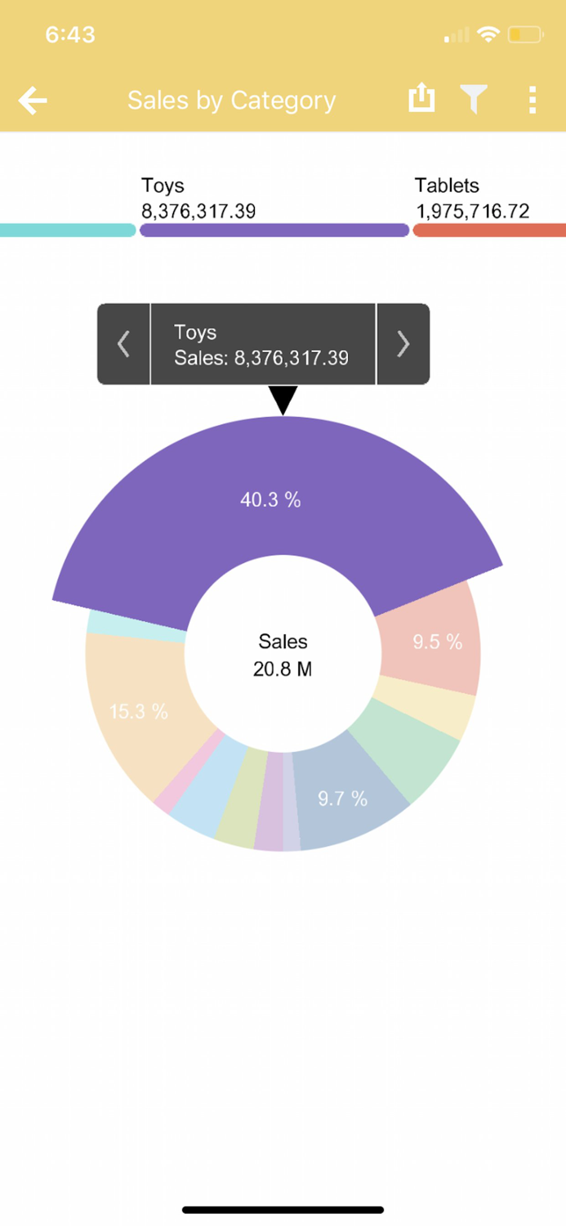Open the overflow menu (three dots)
The image size is (566, 1226).
click(532, 100)
